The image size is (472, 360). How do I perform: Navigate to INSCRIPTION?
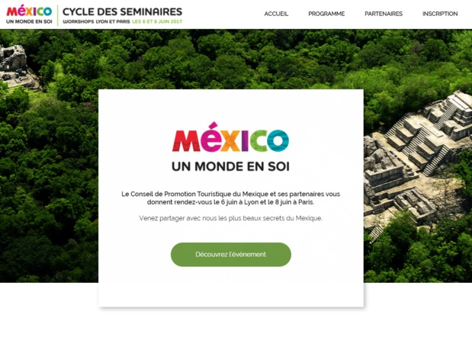(440, 14)
